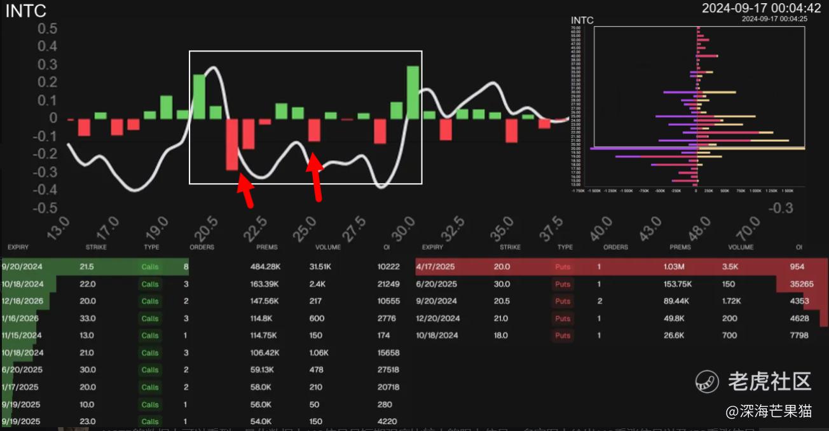Click the INTC ticker title at top left
The width and height of the screenshot is (829, 431).
(26, 11)
